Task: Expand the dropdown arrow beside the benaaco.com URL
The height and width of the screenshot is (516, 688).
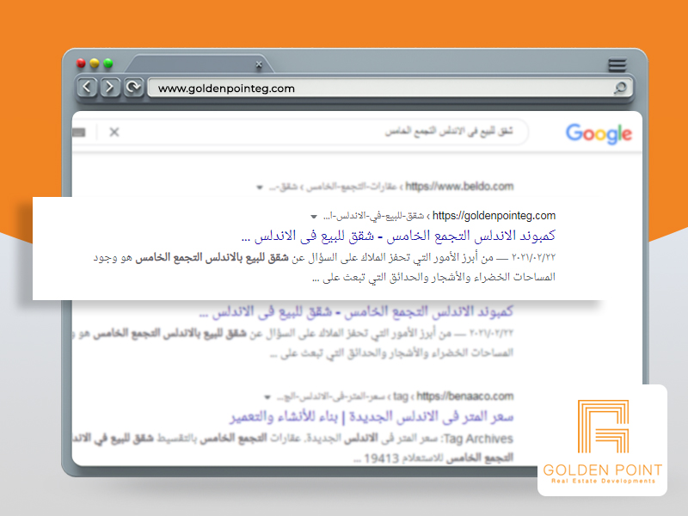Action: pos(267,397)
